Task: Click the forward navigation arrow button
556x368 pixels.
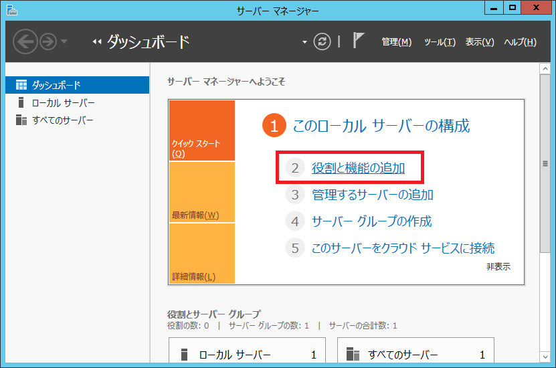Action: 48,42
